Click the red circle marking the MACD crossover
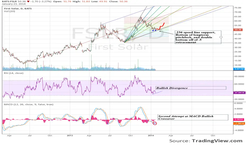Image resolution: width=246 pixels, height=145 pixels. (x=155, y=123)
